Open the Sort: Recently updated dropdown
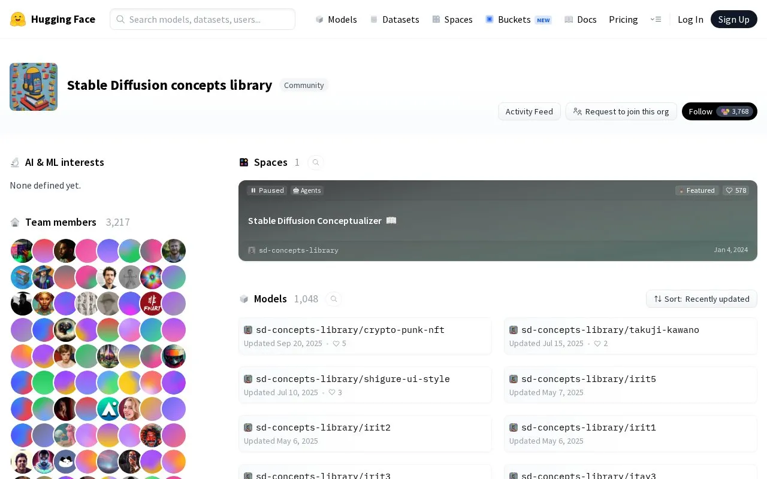The image size is (767, 479). click(702, 299)
